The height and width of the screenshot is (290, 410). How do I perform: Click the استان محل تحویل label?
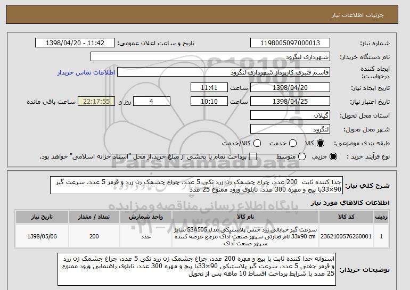(x=365, y=115)
